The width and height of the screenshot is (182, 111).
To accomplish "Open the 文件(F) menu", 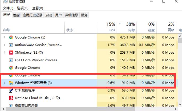I will 8,8.
